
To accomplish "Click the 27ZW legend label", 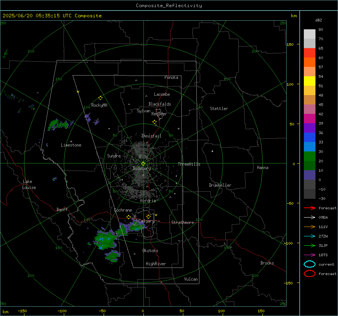I will point(323,236).
